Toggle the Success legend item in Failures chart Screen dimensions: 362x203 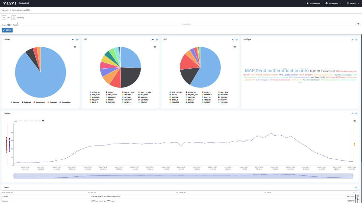(15, 102)
